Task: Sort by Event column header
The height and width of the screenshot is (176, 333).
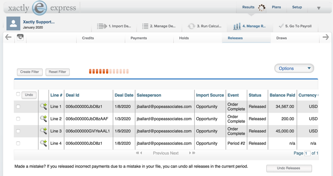Action: 233,95
